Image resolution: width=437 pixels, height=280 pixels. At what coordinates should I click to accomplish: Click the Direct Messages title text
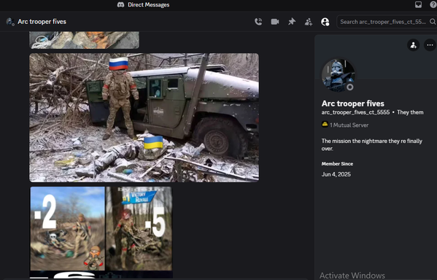click(149, 4)
